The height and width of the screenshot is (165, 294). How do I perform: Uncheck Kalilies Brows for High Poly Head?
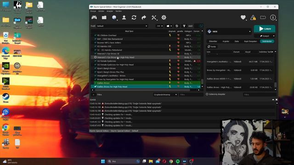tap(95, 87)
